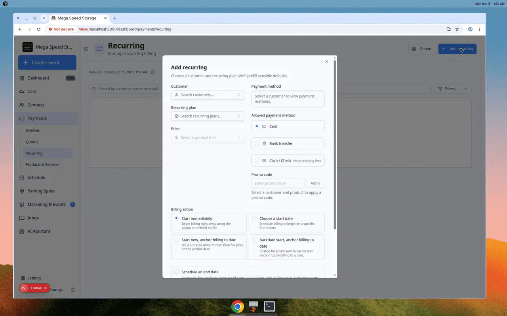This screenshot has height=316, width=507.
Task: Click the refresh icon next to last updated
Action: pos(152,72)
